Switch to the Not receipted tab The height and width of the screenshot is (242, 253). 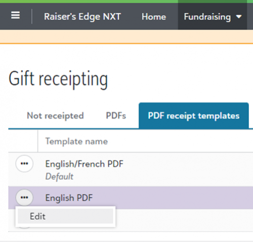tap(55, 116)
